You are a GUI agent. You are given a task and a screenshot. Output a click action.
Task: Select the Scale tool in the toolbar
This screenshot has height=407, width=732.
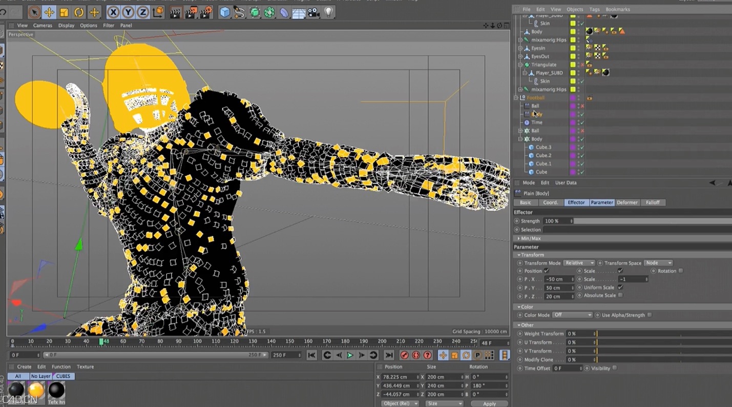point(64,12)
